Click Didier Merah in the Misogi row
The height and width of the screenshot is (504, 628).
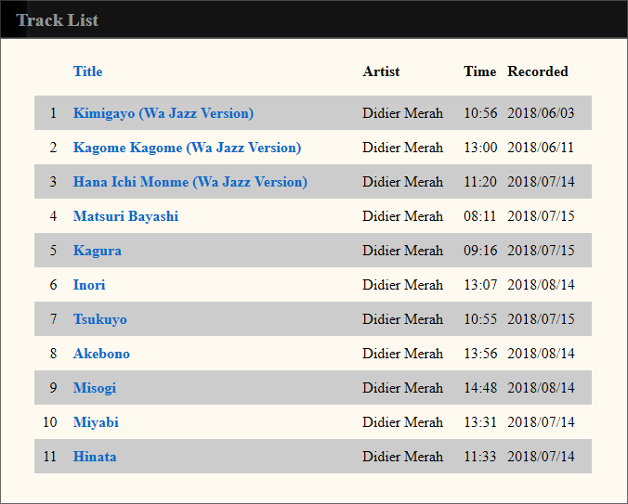point(402,388)
